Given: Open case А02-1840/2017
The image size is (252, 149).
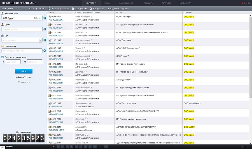Looking at the screenshot, I should pyautogui.click(x=55, y=106).
